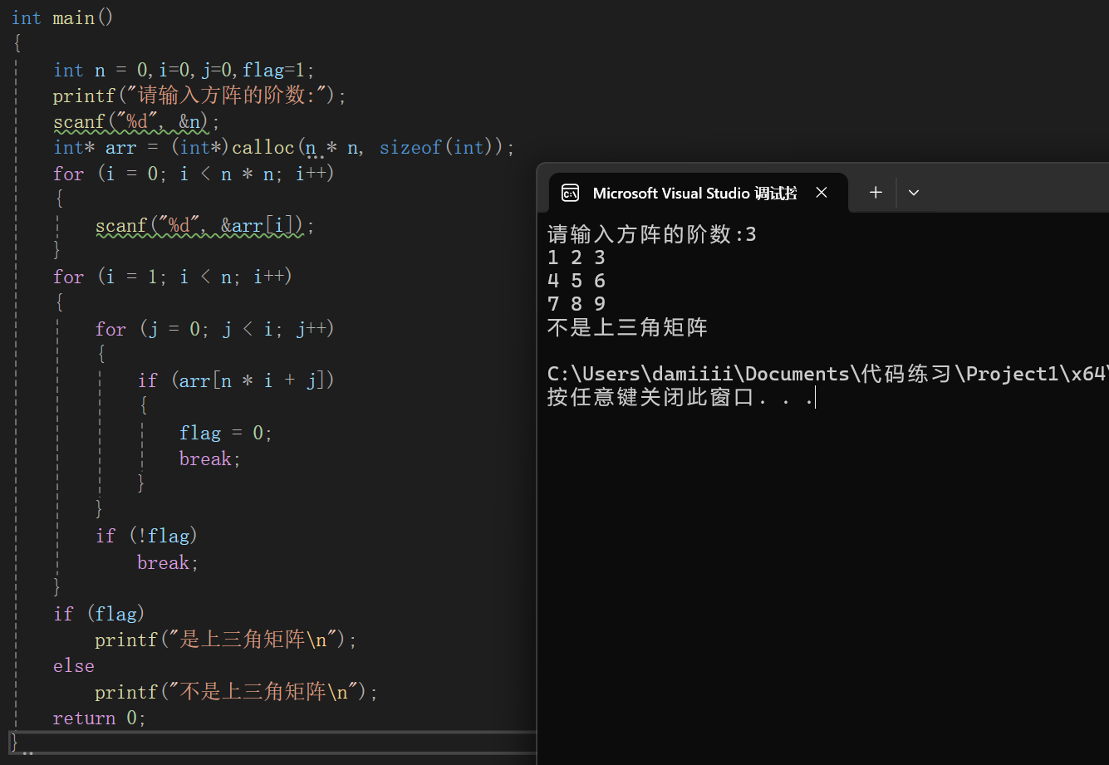Click the 'for (j = 0; j < i; j++)' line

tap(215, 329)
